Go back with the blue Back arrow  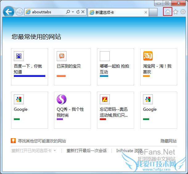pos(8,12)
